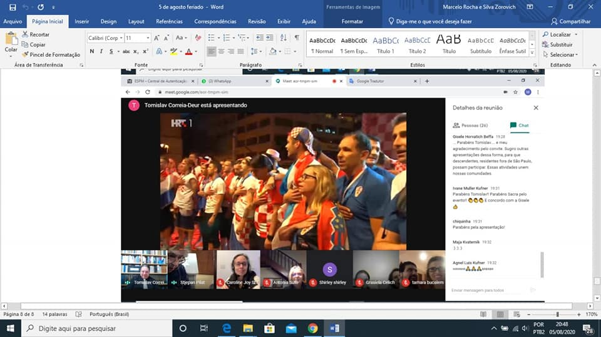Align paragraph right
Screen dimensions: 601x337
(231, 51)
